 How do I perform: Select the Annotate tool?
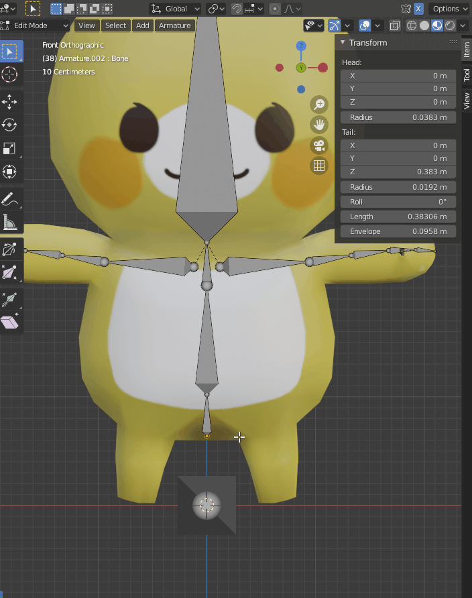tap(10, 199)
